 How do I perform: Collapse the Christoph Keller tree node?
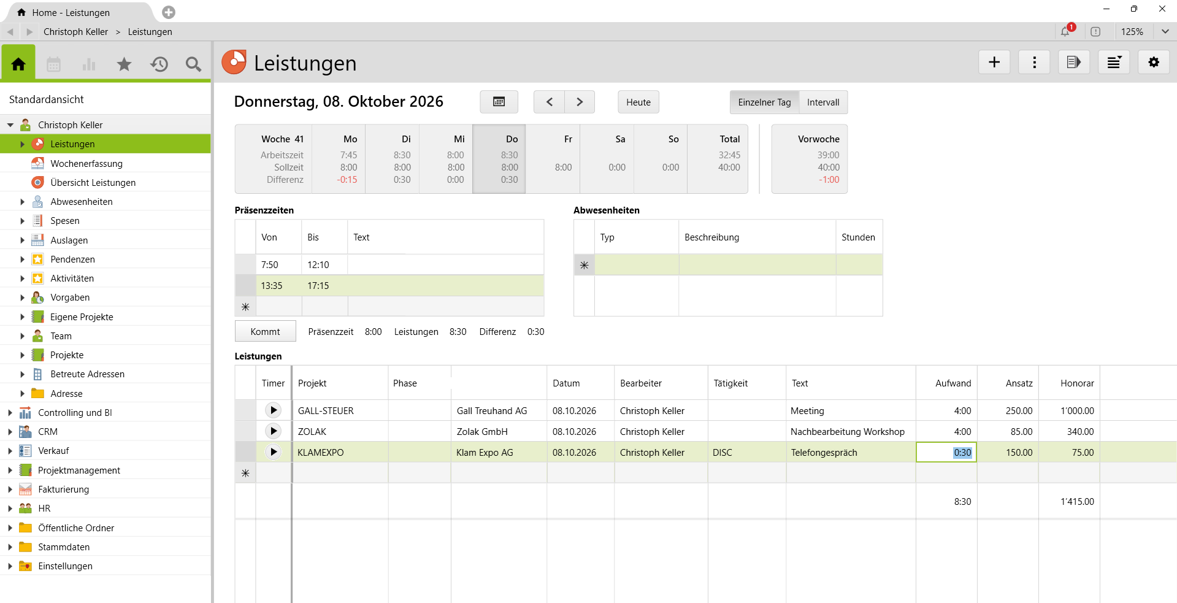coord(10,125)
